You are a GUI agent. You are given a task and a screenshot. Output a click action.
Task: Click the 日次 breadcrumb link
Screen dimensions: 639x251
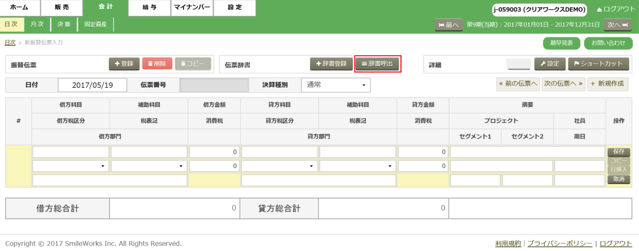pos(10,42)
